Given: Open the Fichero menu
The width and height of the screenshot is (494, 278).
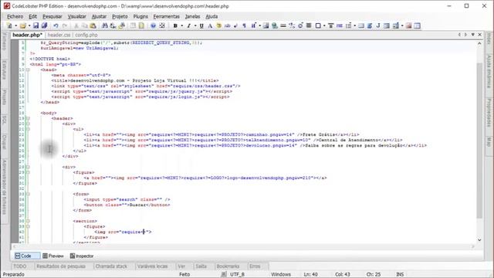Looking at the screenshot, I should pos(15,16).
